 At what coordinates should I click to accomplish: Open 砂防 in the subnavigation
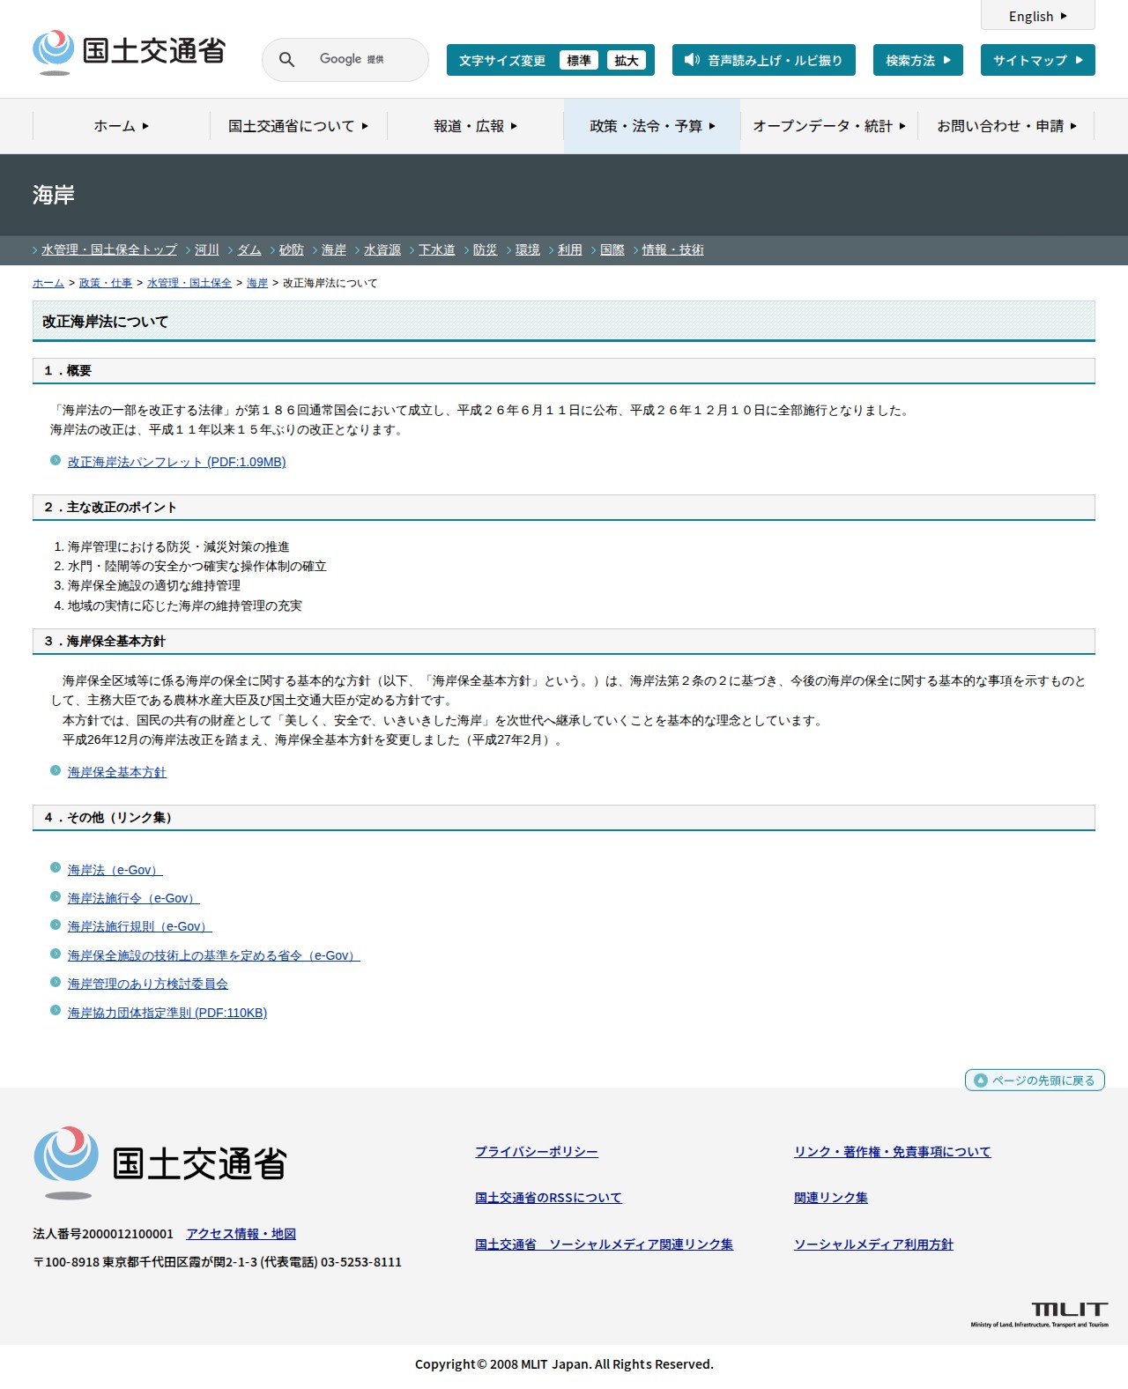(x=292, y=250)
